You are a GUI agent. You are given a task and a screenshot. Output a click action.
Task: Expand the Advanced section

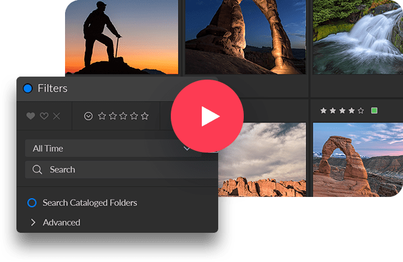(33, 222)
